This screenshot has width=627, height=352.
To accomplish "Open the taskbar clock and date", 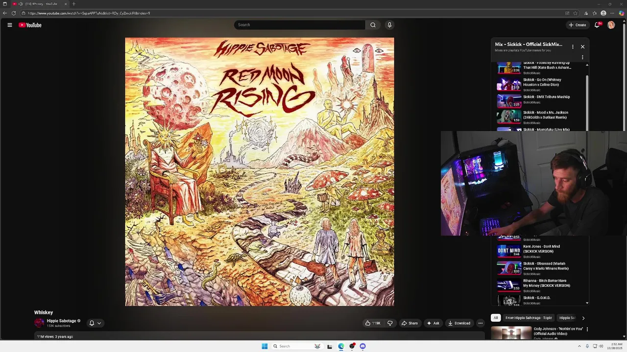I will (615, 346).
